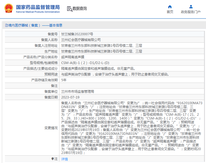Click the 产品存储及有效期 label
Viewport: 206px width, 163px height.
[x=44, y=80]
